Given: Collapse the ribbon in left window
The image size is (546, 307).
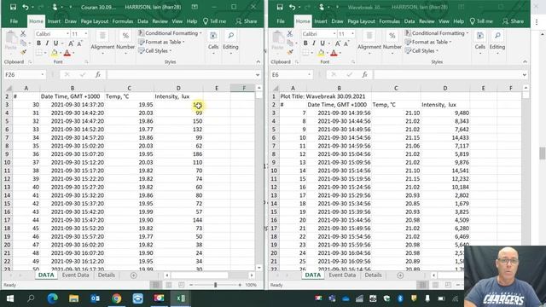Looking at the screenshot, I should (258, 61).
